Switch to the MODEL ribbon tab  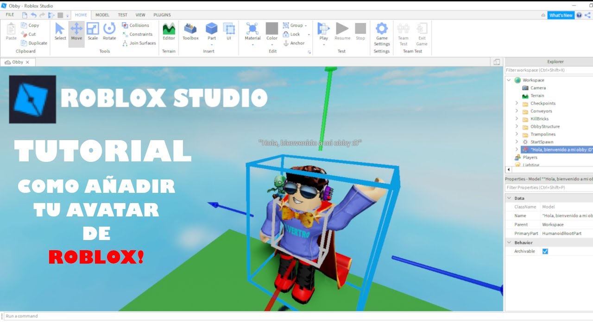click(102, 15)
